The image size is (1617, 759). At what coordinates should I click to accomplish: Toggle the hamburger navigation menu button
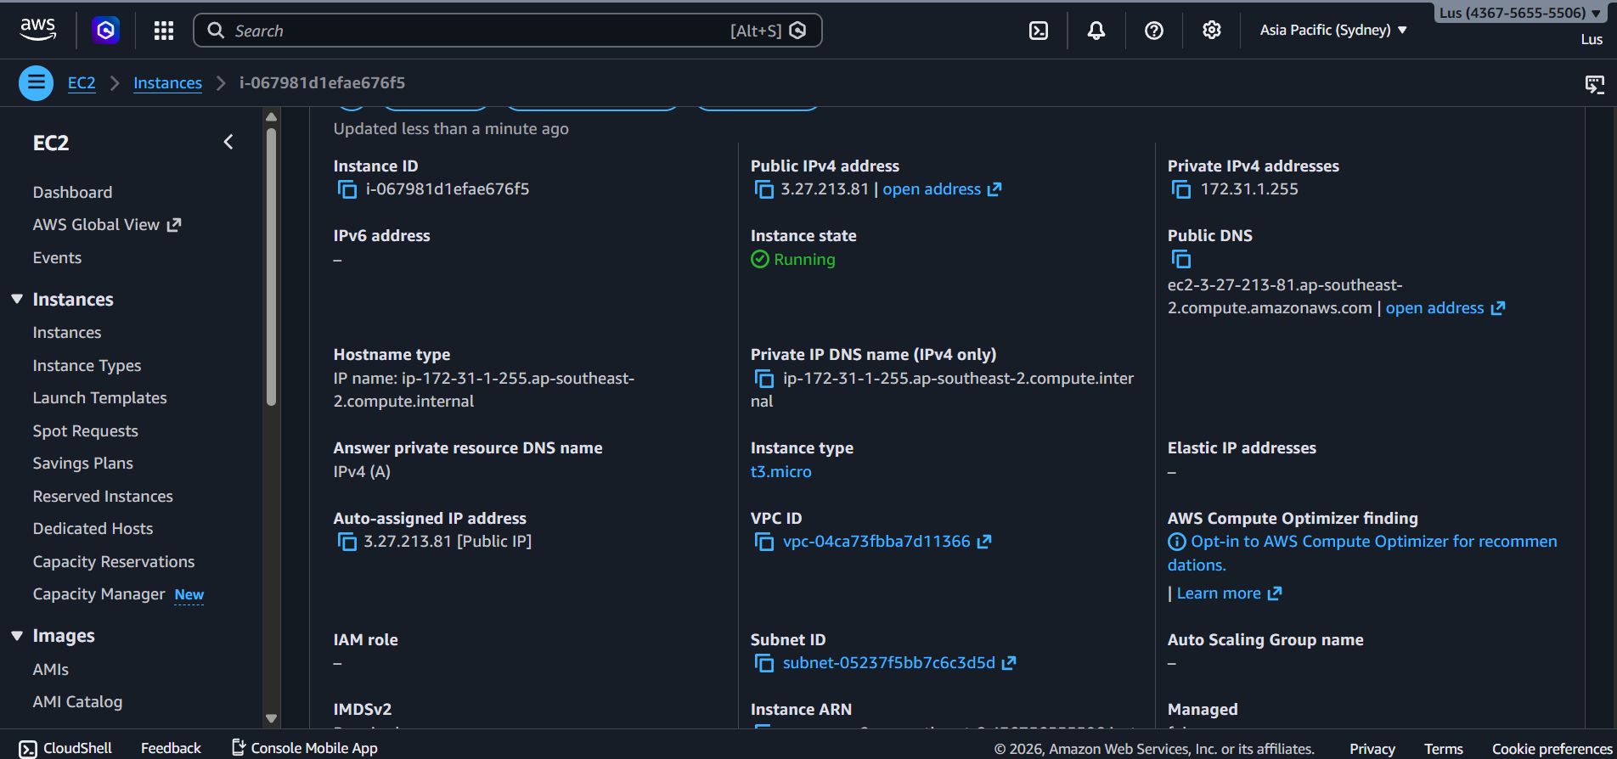36,83
